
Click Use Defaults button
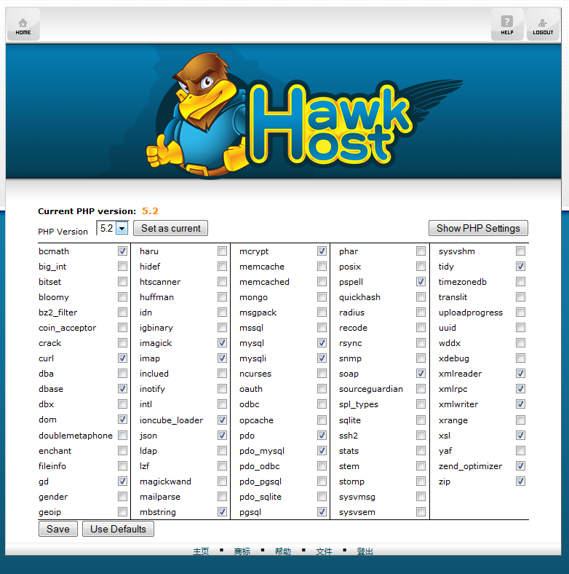coord(118,529)
